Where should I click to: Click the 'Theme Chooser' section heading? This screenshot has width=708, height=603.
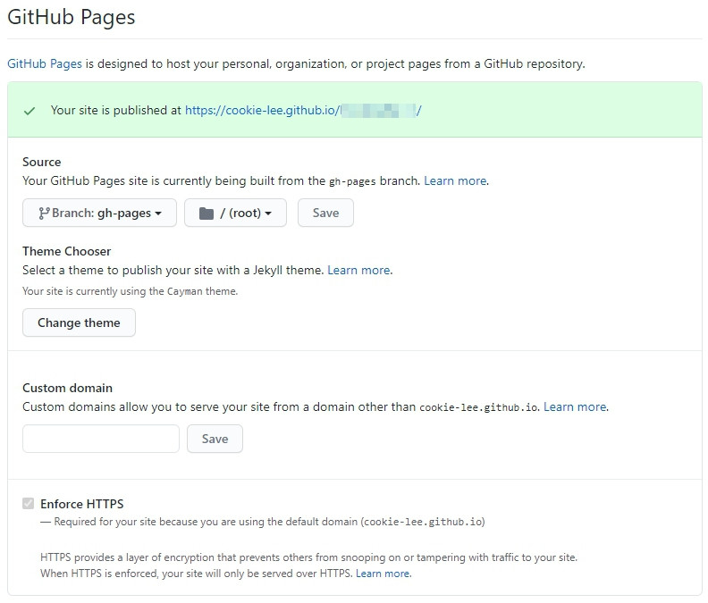[66, 251]
